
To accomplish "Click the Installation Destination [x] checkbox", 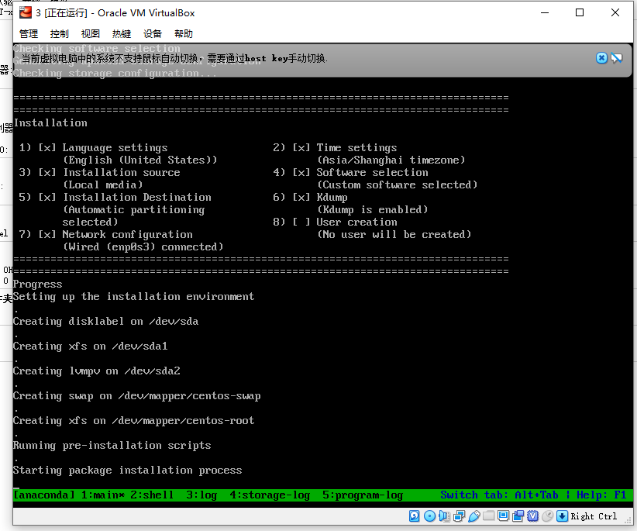I will click(47, 197).
